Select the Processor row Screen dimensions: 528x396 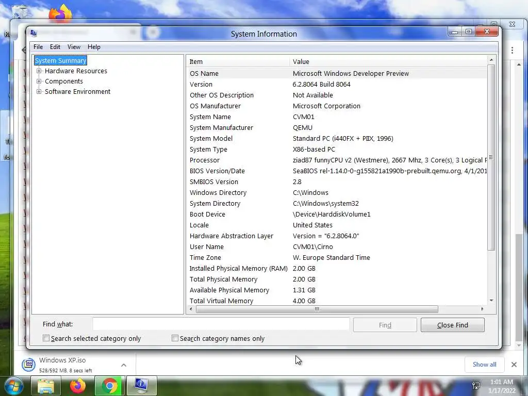pyautogui.click(x=337, y=160)
